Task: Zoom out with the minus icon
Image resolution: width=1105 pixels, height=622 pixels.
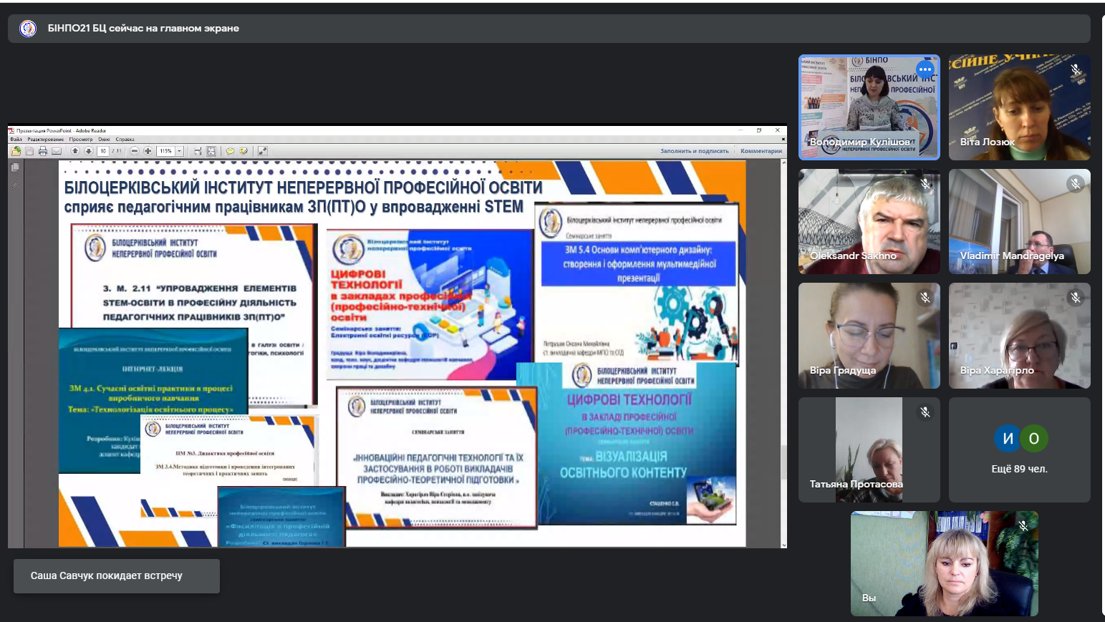Action: [x=135, y=151]
